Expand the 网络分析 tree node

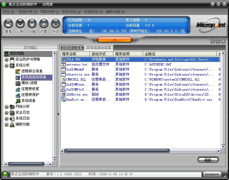pyautogui.click(x=6, y=107)
